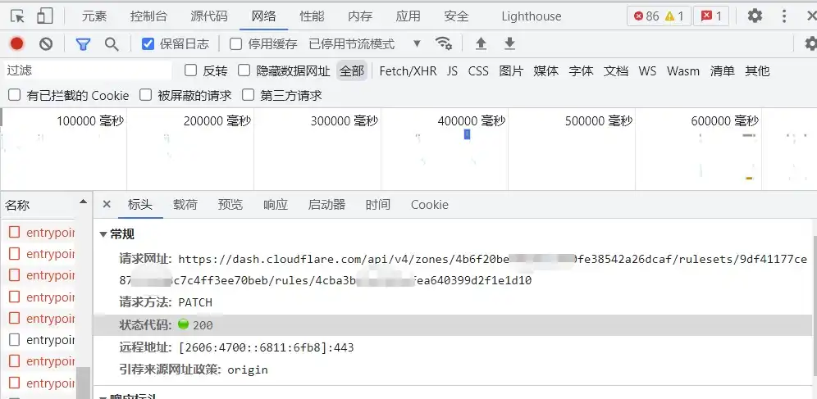Filter requests by Fetch/XHR

click(408, 71)
